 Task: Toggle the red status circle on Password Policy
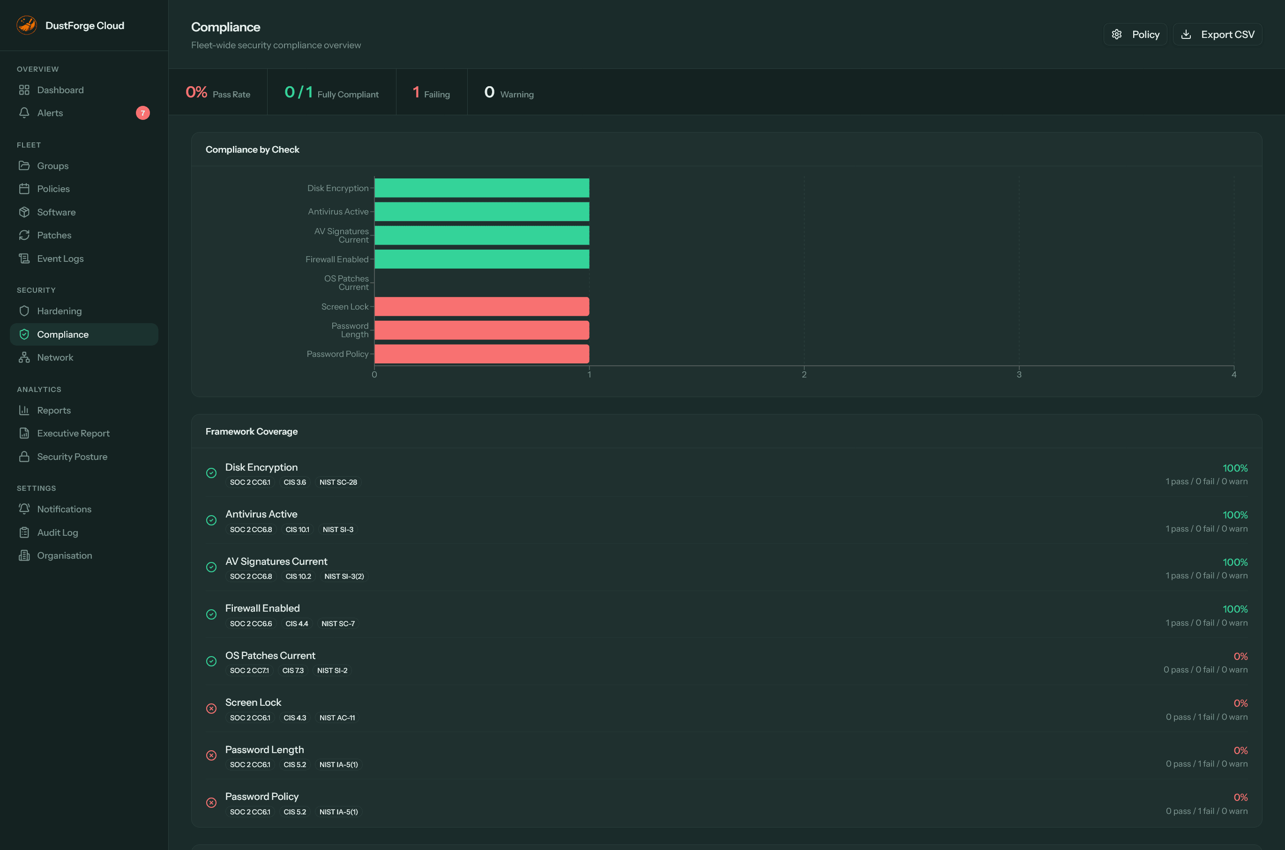(x=211, y=802)
